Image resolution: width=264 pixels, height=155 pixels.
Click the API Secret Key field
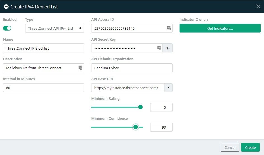(127, 48)
